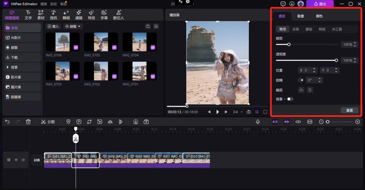This screenshot has height=190, width=365.
Task: Click the 封面 cover button
Action: pyautogui.click(x=37, y=160)
